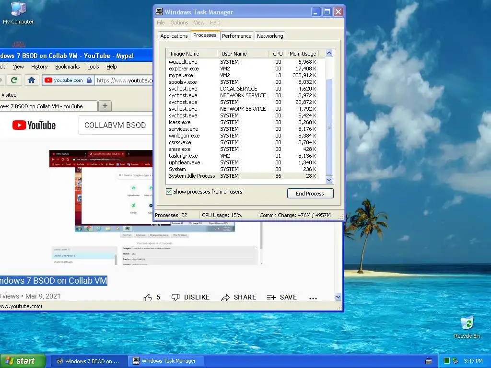The width and height of the screenshot is (491, 368).
Task: Click the YouTube site identity icon
Action: [x=48, y=80]
